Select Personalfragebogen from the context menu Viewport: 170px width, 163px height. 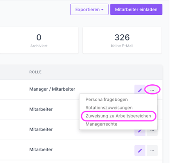107,100
